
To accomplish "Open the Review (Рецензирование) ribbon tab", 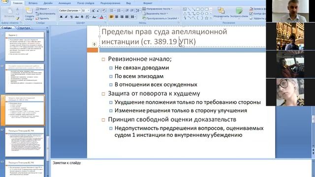I will [x=110, y=3].
